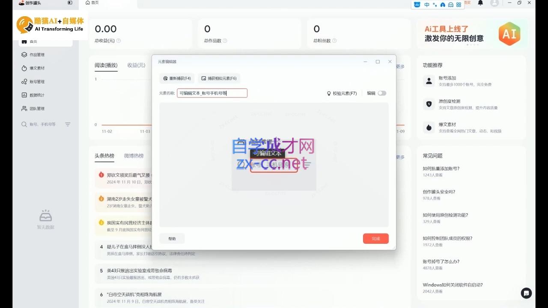Click 重新捕获(F4) in the element editor

(x=177, y=79)
